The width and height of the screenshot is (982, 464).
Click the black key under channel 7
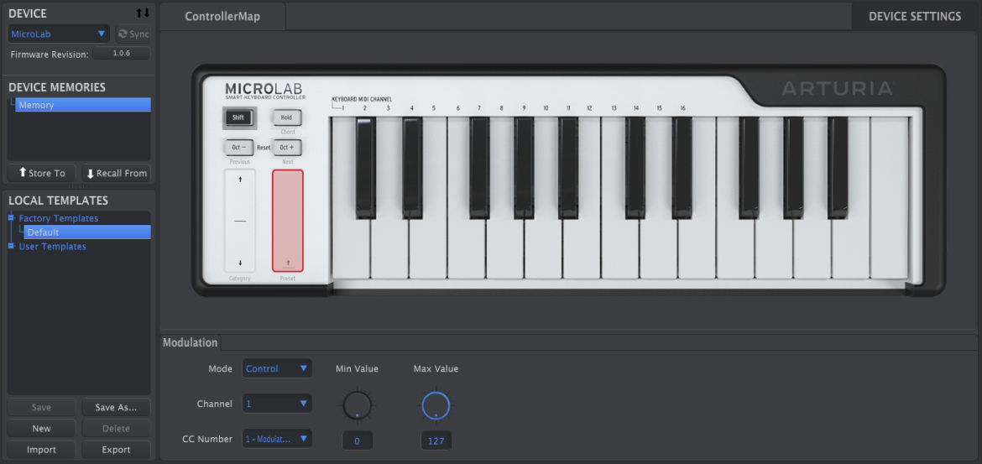pos(480,167)
